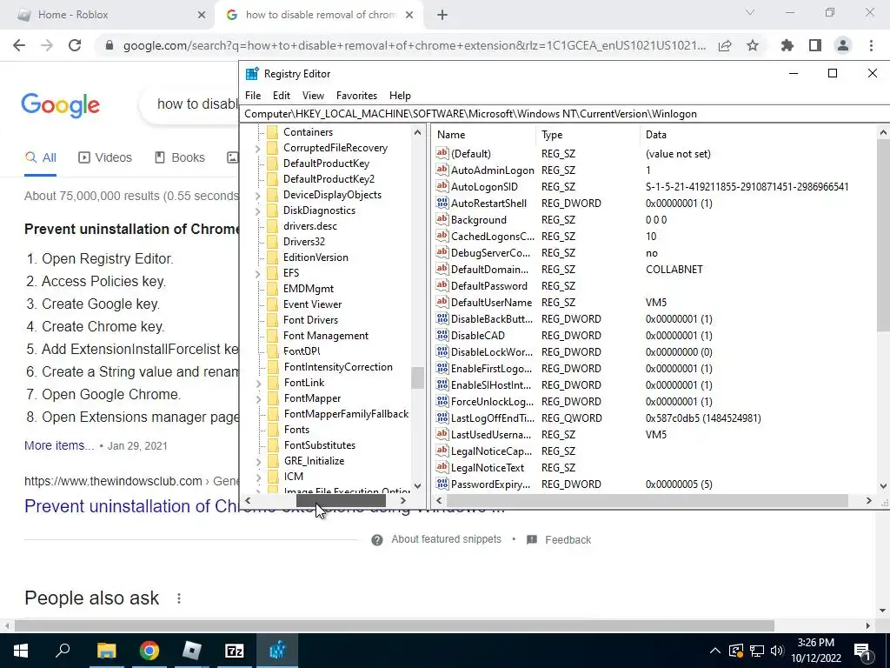Expand the FontMapper key
890x668 pixels.
tap(258, 398)
